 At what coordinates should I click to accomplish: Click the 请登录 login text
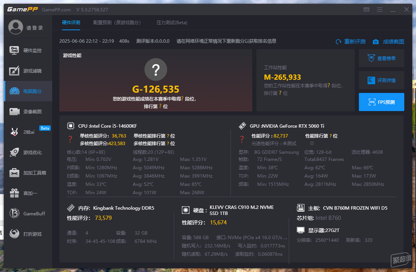(x=34, y=28)
